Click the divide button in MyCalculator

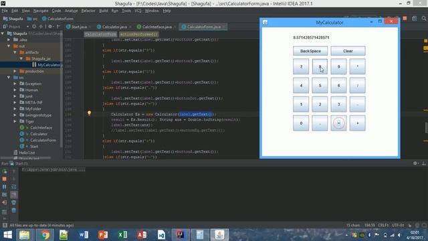coord(357,86)
